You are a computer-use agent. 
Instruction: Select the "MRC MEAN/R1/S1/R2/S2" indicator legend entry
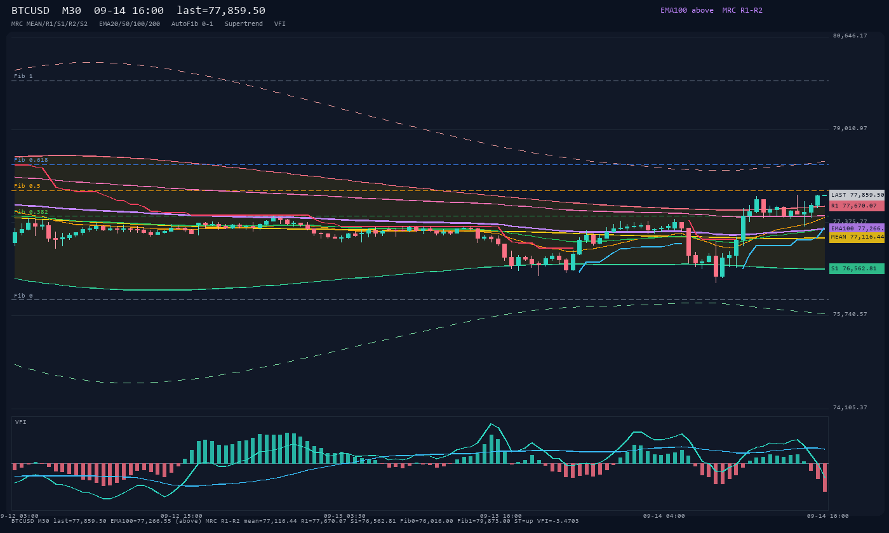point(50,24)
